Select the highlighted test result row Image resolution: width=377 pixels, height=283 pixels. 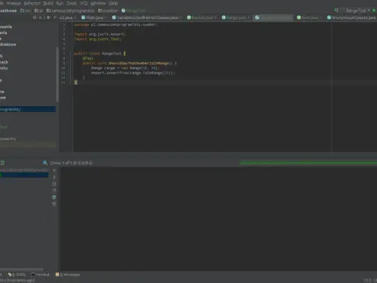[x=24, y=175]
